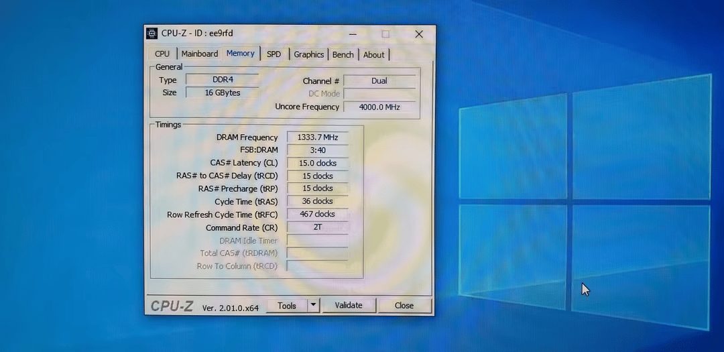Select the Memory tab

point(241,53)
